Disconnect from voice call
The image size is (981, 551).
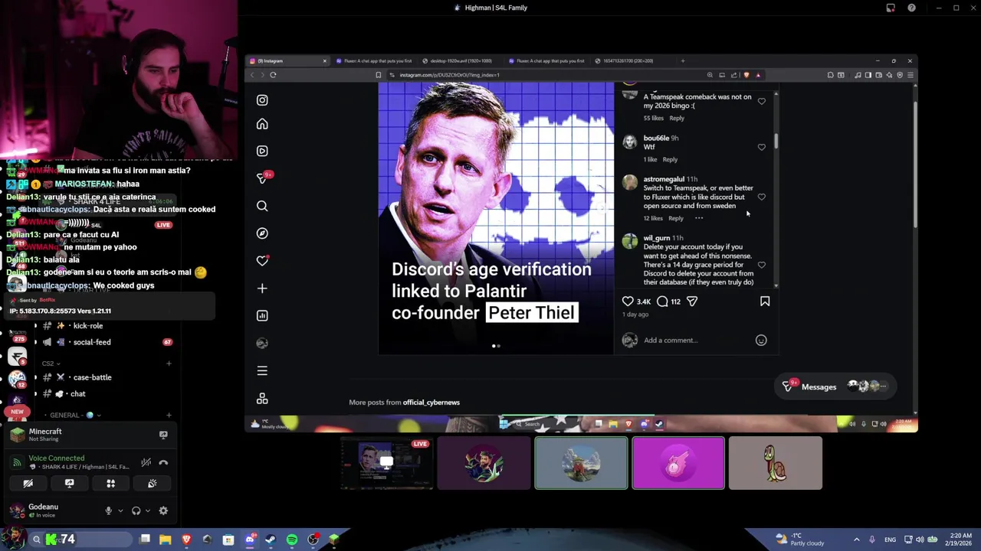coord(163,462)
